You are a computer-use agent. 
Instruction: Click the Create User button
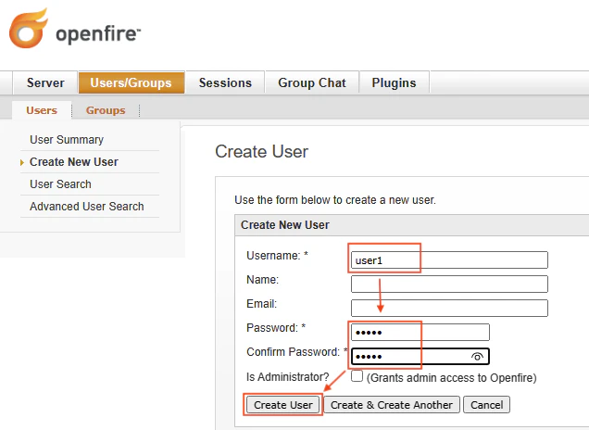282,405
